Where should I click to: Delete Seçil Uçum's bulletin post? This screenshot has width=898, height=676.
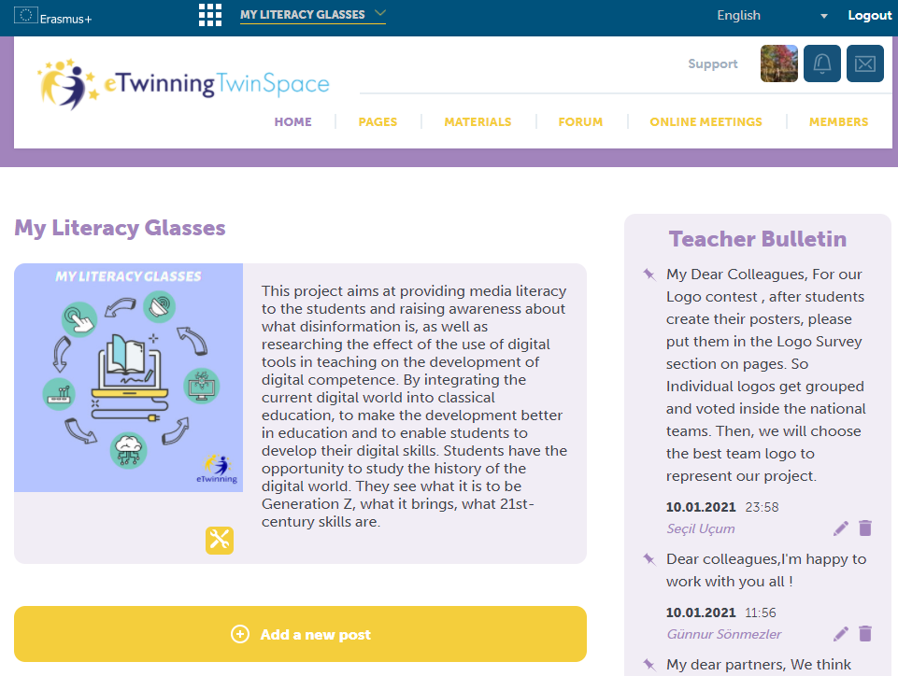[865, 528]
